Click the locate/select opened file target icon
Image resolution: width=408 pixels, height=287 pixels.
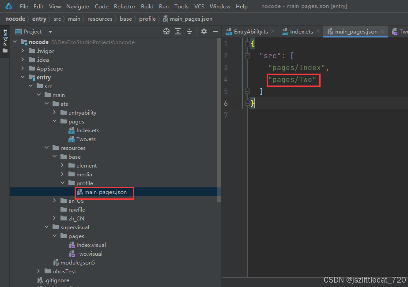(166, 31)
